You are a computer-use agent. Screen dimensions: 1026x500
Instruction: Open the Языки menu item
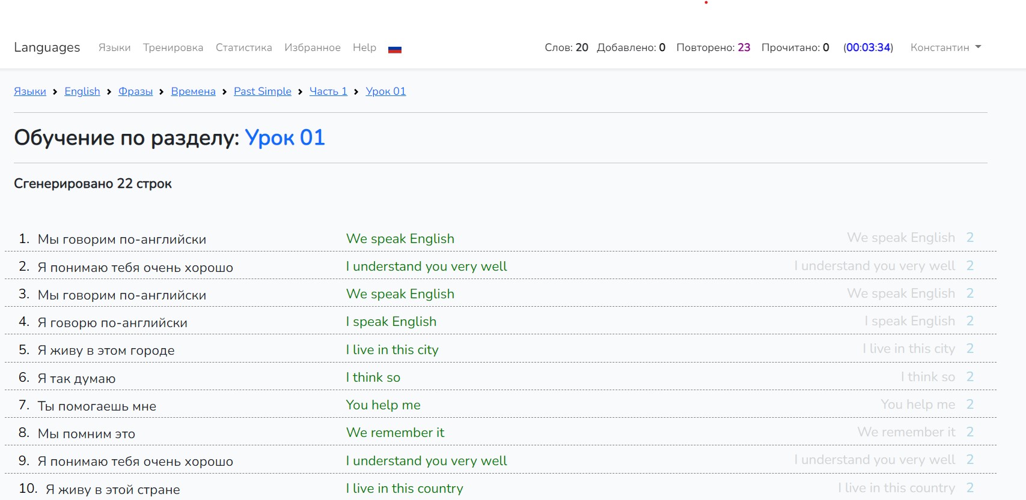click(x=114, y=47)
